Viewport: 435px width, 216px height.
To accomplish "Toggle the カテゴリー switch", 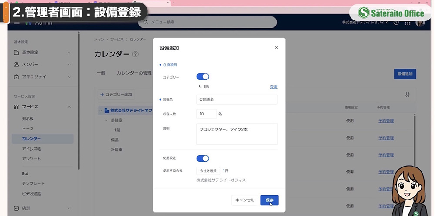I will (203, 77).
